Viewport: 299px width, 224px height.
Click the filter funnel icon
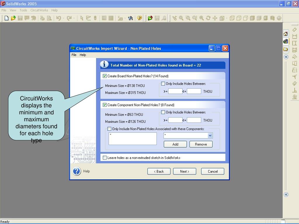pos(131,18)
